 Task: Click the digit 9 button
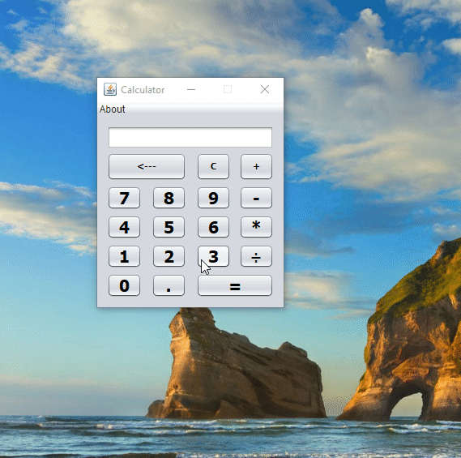click(213, 198)
